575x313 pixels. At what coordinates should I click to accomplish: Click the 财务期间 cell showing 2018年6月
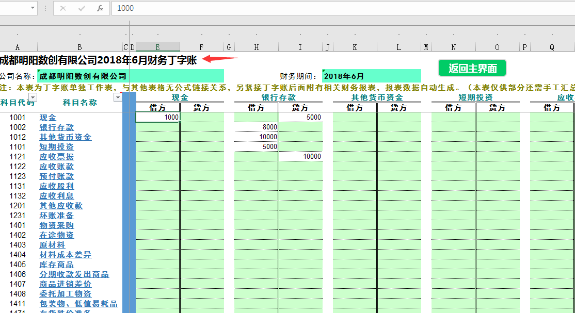(372, 76)
